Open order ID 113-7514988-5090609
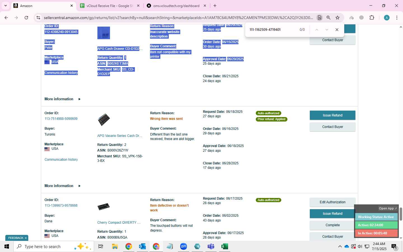This screenshot has width=403, height=252. pos(61,119)
